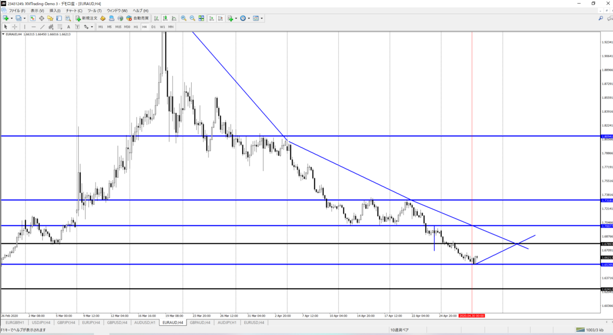Open the ツール(T) menu
613x335 pixels.
tap(95, 10)
